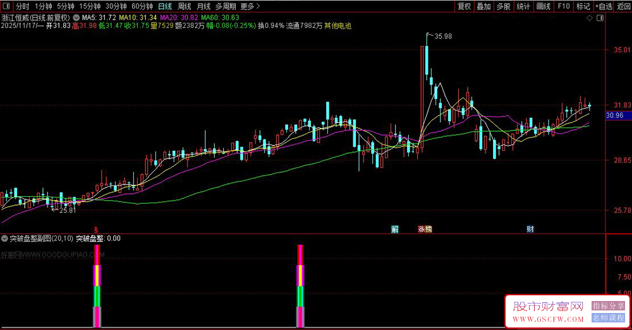
Task: Click the 25.78 price axis label
Action: pos(623,210)
